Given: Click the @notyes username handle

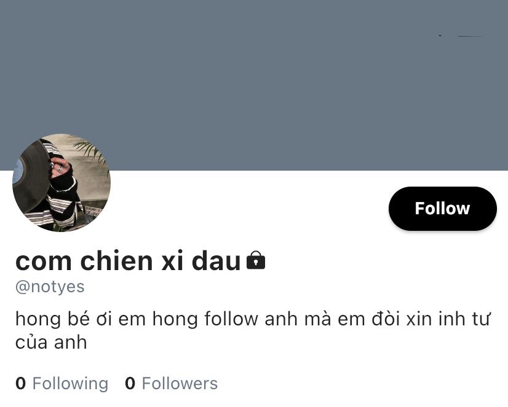Looking at the screenshot, I should [50, 287].
